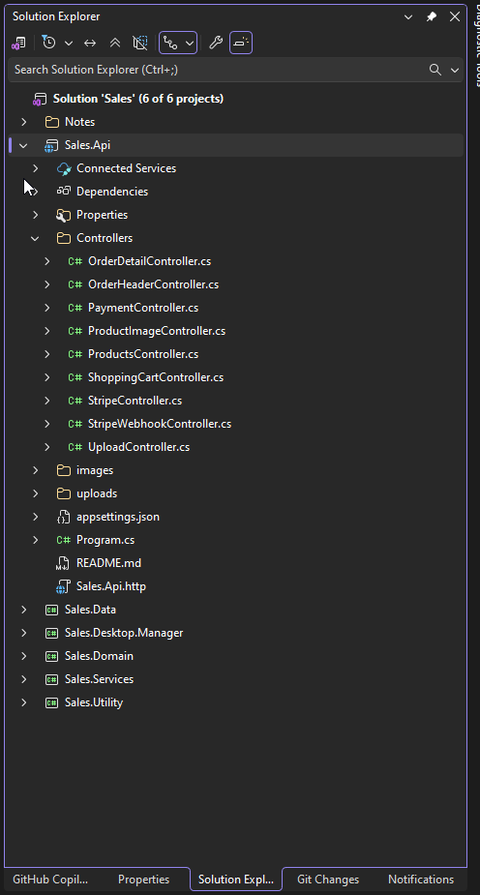This screenshot has height=895, width=480.
Task: Click the Solution 'Sales' icon
Action: [x=40, y=99]
